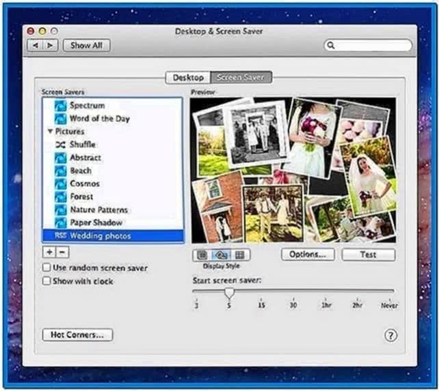Open Hot Corners settings

pos(77,335)
